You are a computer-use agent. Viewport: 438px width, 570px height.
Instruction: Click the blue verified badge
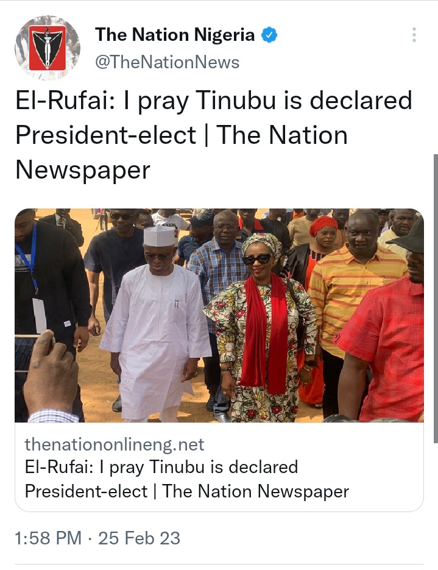coord(269,35)
